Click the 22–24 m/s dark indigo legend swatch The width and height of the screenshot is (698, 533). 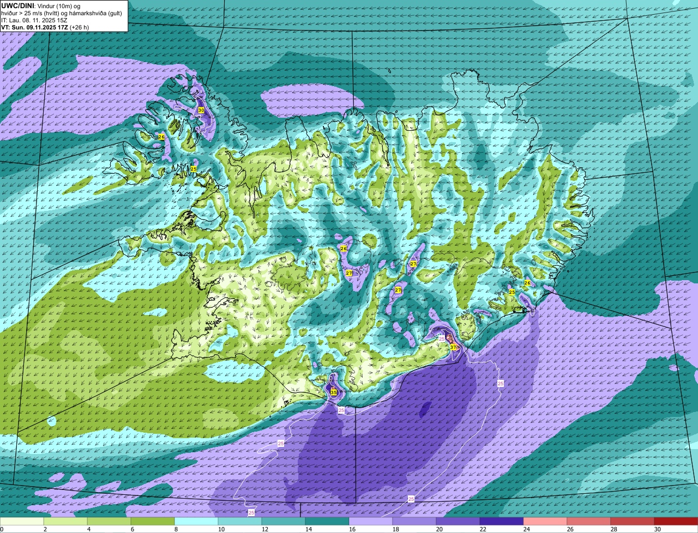point(502,521)
